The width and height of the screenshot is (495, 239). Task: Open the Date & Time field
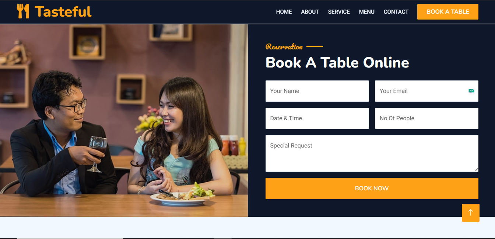coord(317,118)
